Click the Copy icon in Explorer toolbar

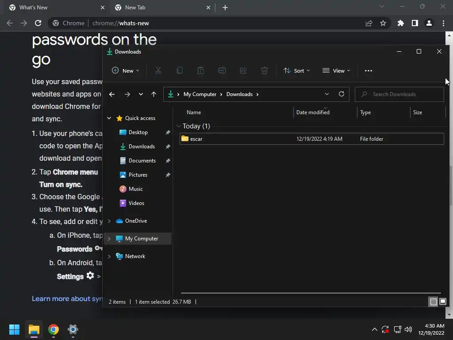click(x=180, y=70)
